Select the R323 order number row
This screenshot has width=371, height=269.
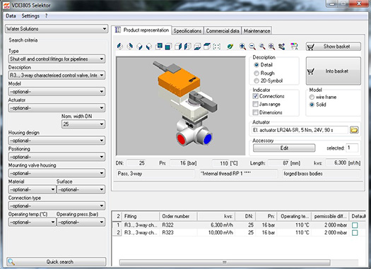[x=239, y=232]
